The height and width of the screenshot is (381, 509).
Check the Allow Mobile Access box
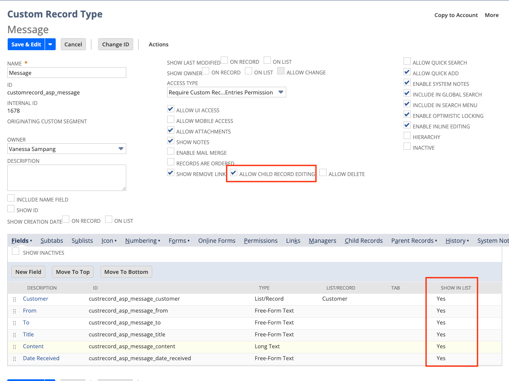tap(171, 120)
